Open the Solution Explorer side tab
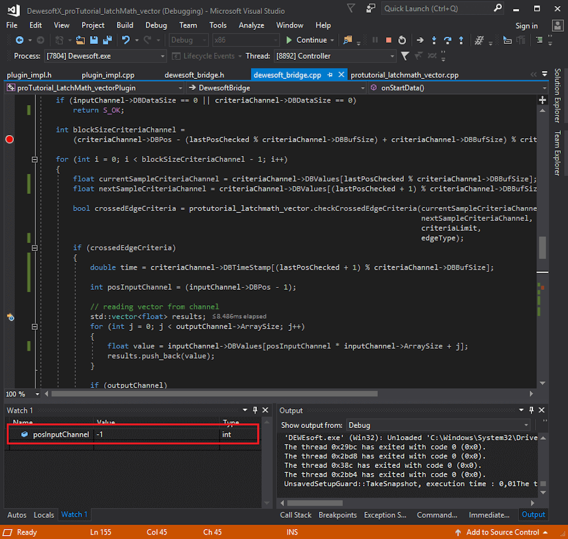The image size is (568, 539). 557,95
